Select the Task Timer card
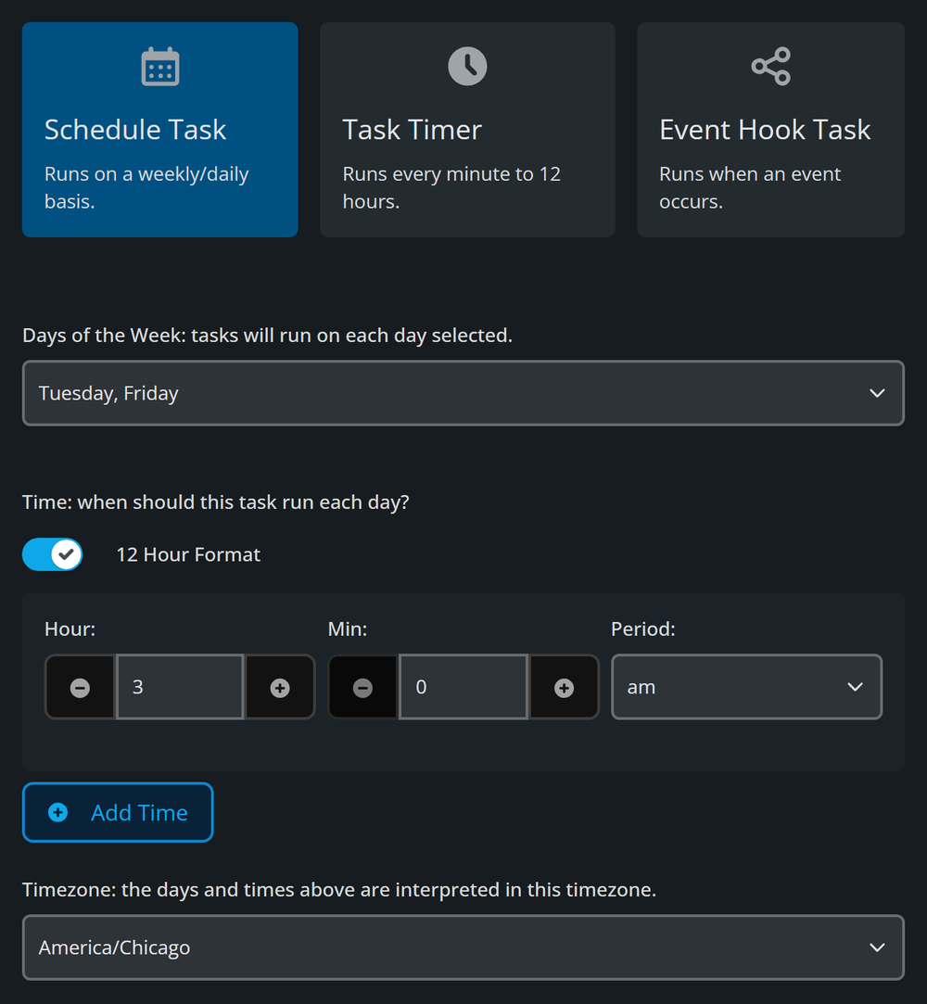 pyautogui.click(x=467, y=130)
